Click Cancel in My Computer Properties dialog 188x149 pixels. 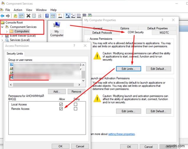tap(148, 147)
